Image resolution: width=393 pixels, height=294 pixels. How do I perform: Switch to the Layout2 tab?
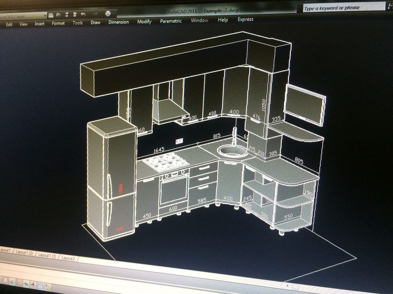[x=68, y=258]
